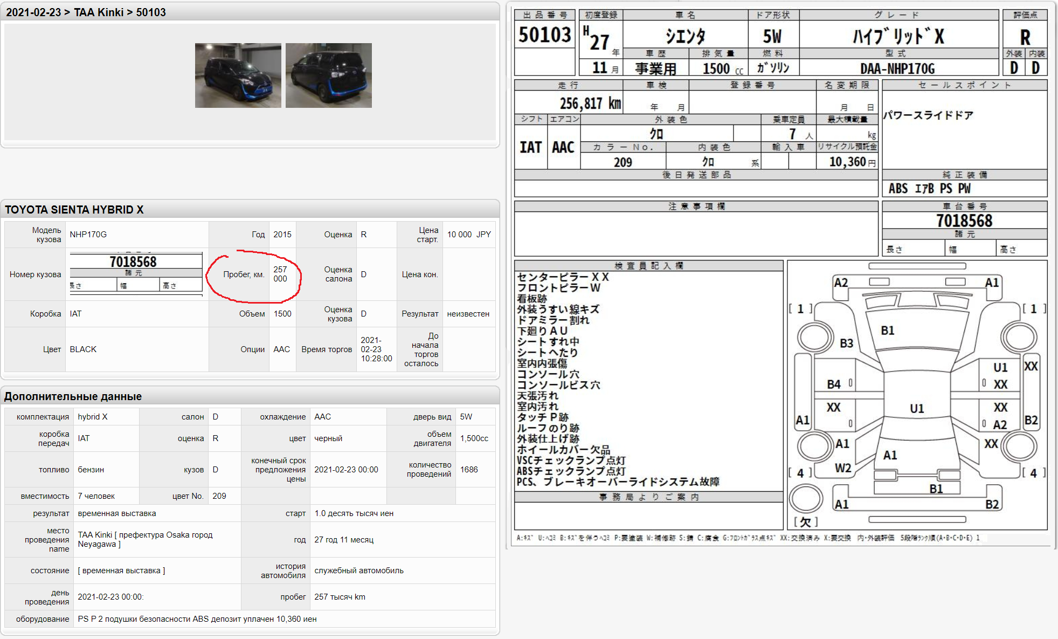Select the cooling value 'AAC' in additional data
Viewport: 1058px width, 639px height.
pyautogui.click(x=323, y=417)
